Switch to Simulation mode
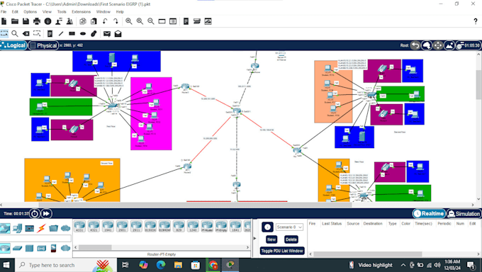This screenshot has width=482, height=272. click(x=464, y=213)
